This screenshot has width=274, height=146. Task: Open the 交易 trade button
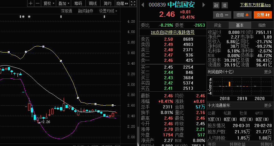pyautogui.click(x=263, y=15)
